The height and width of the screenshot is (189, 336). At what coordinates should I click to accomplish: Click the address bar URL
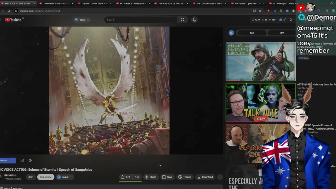coord(40,11)
